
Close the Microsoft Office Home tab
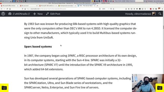(18, 6)
